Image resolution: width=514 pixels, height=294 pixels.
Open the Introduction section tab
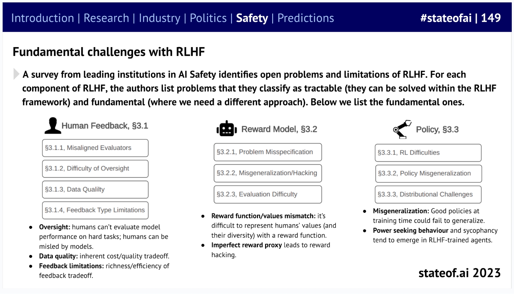(x=43, y=18)
